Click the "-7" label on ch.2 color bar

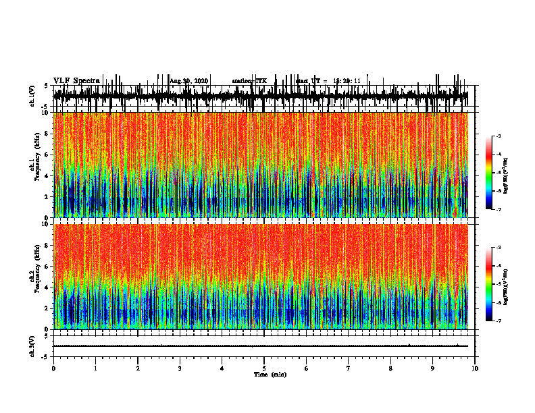[x=499, y=321]
